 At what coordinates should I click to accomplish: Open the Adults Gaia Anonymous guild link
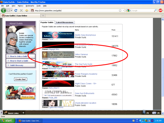click(x=85, y=35)
